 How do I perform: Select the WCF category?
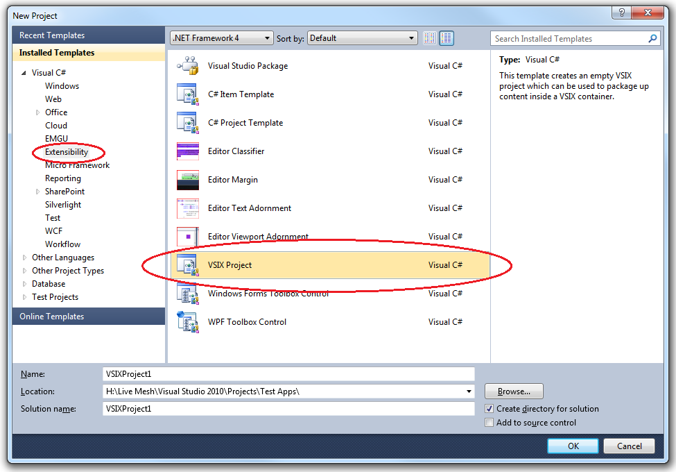[54, 231]
